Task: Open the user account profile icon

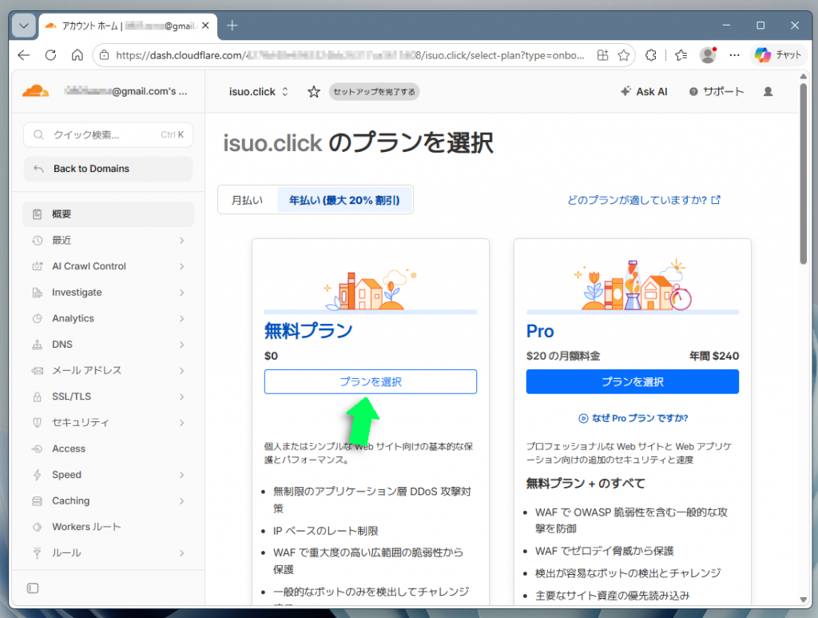Action: point(768,92)
